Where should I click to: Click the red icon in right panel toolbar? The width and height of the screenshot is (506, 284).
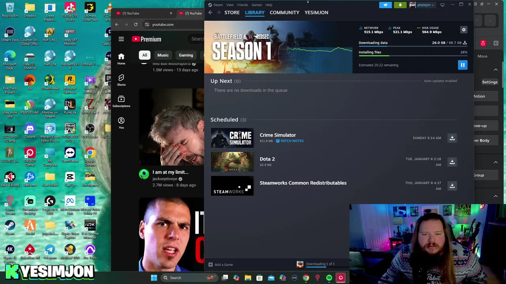pyautogui.click(x=483, y=43)
